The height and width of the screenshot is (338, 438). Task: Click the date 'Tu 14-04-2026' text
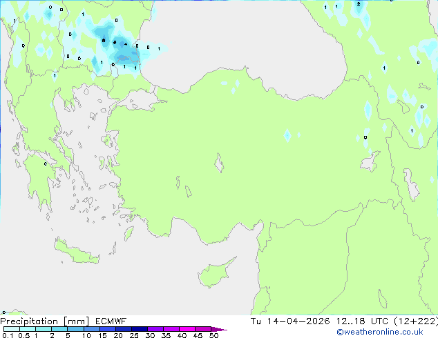(x=290, y=321)
